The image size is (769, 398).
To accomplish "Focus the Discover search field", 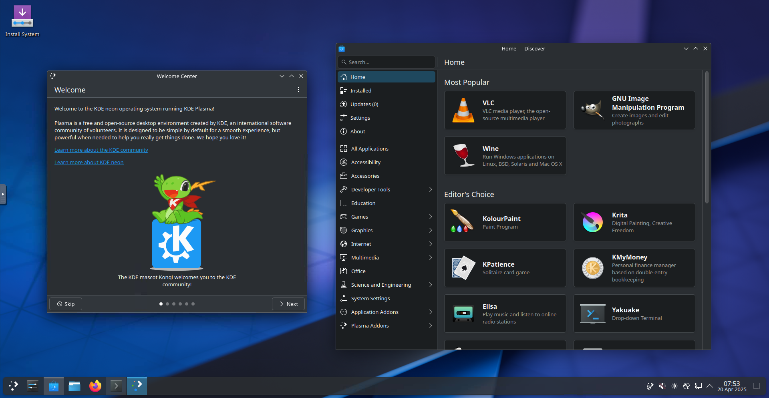I will (387, 62).
